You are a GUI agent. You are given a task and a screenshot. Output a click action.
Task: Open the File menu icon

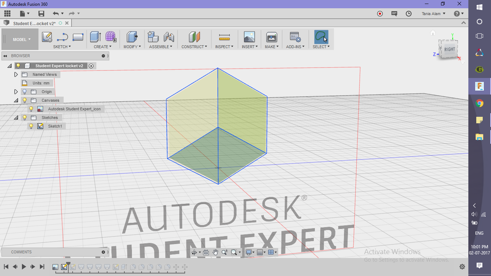pyautogui.click(x=23, y=14)
